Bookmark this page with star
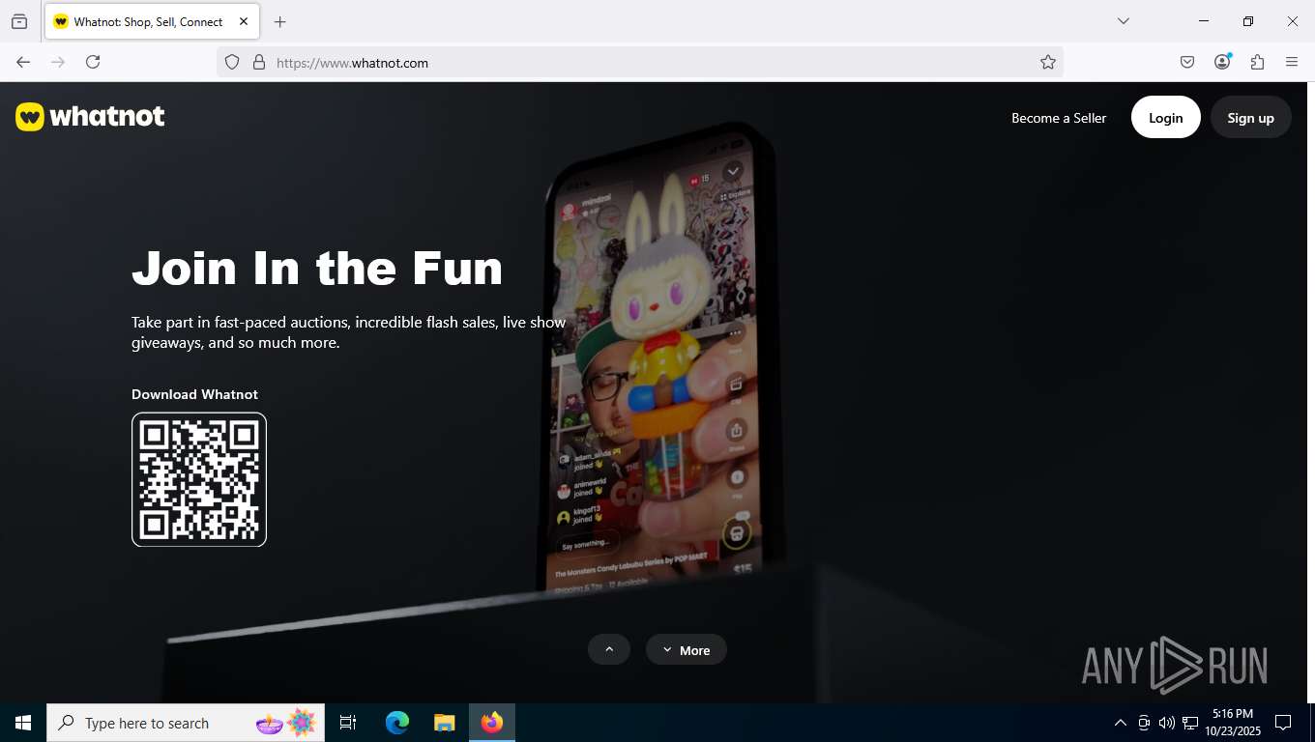Viewport: 1315px width, 742px height. coord(1048,62)
